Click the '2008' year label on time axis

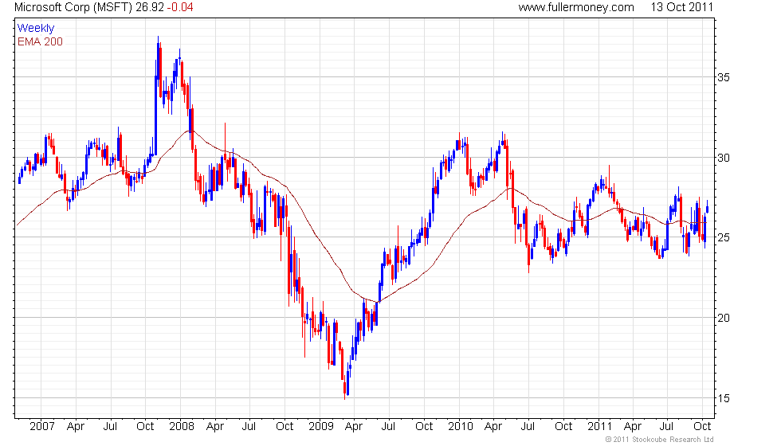(182, 427)
